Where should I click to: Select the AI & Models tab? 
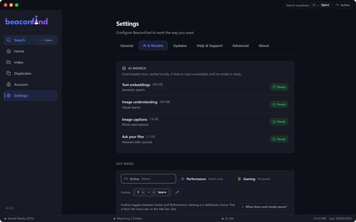(153, 46)
